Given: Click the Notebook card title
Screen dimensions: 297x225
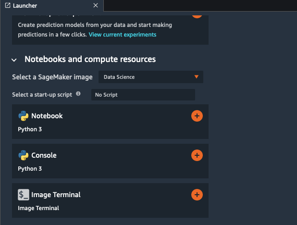Looking at the screenshot, I should [47, 116].
